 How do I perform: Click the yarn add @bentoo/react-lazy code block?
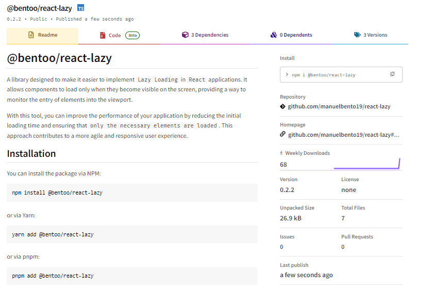132,234
